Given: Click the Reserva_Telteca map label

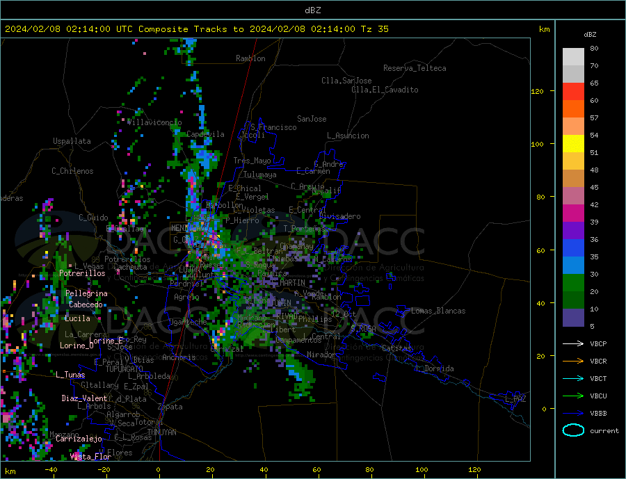Looking at the screenshot, I should pos(415,68).
